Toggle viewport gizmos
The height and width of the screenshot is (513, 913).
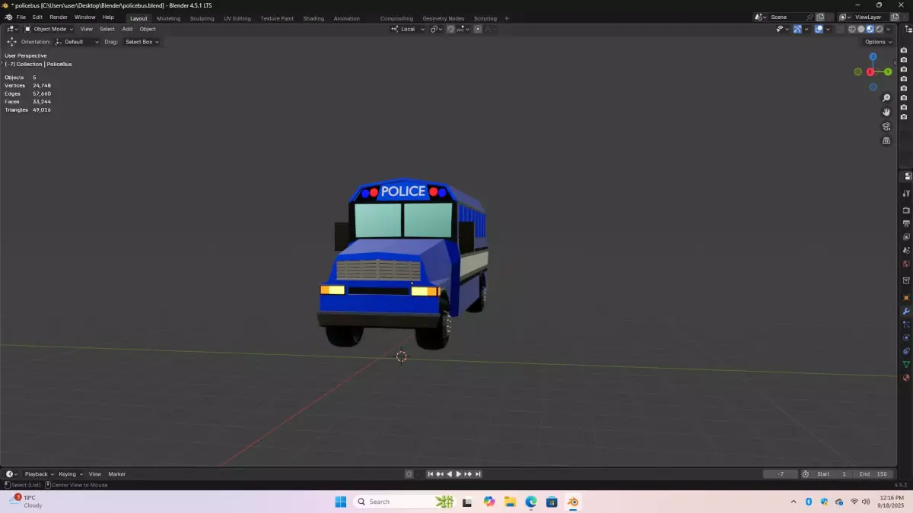tap(797, 29)
